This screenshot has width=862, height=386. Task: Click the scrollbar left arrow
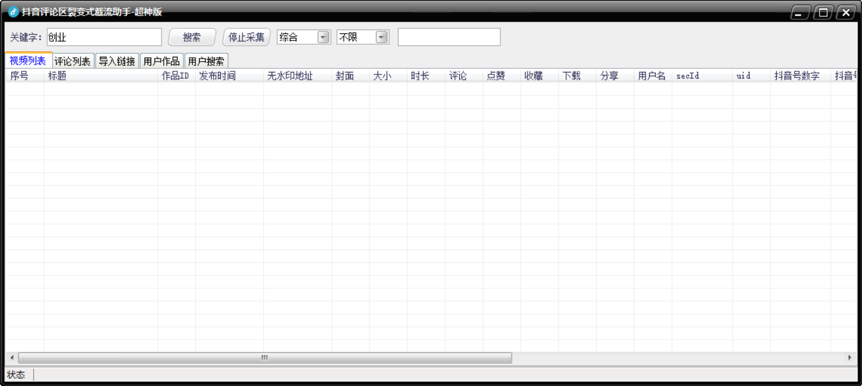coord(11,358)
